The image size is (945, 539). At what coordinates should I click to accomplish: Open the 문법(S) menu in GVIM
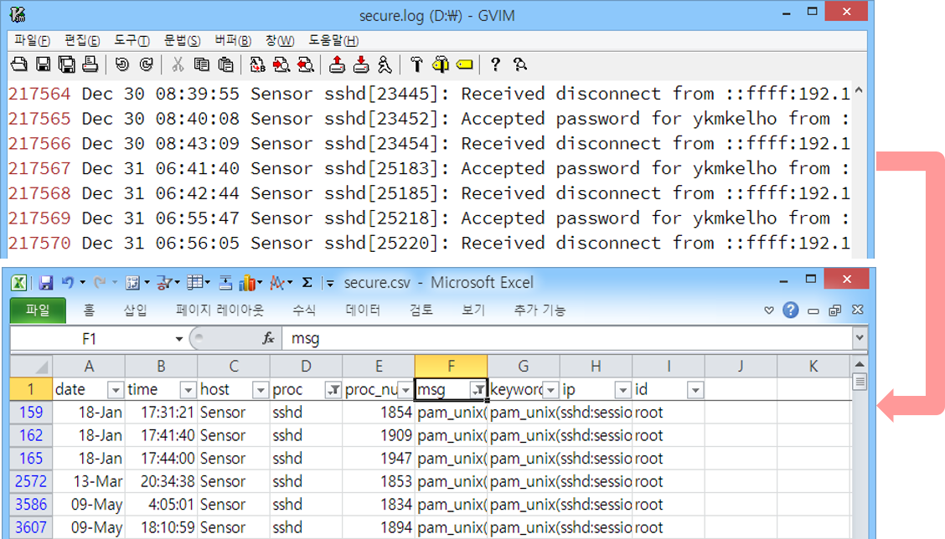[182, 40]
